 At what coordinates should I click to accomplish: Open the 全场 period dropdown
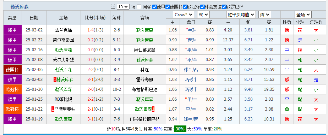pyautogui.click(x=303, y=14)
